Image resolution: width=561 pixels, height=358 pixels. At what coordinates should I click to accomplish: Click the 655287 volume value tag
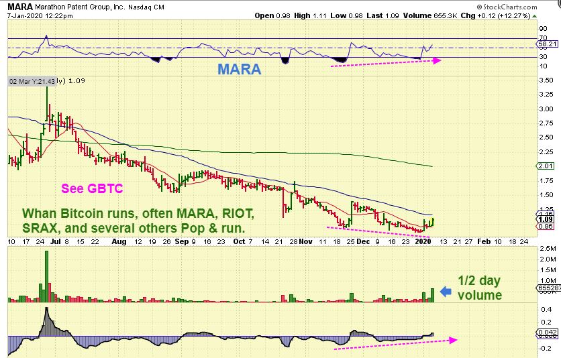[548, 288]
